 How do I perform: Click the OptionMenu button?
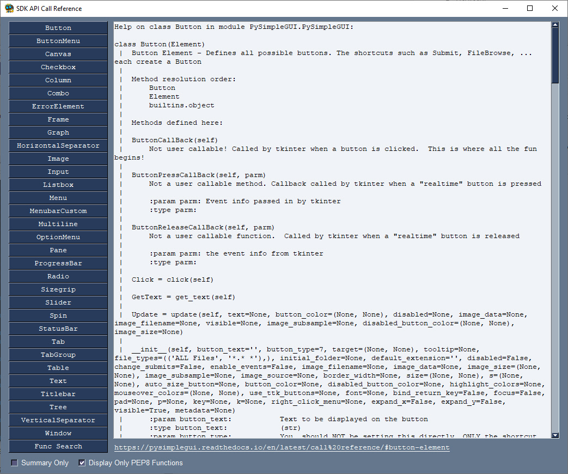58,237
